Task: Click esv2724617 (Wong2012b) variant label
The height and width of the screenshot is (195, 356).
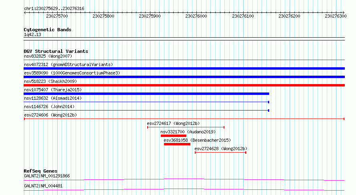Action: 173,123
